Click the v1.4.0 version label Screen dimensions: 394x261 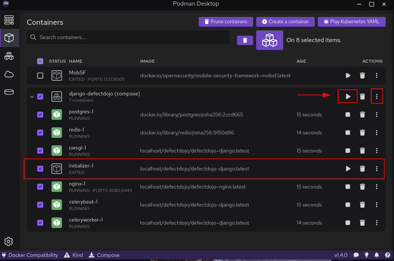tap(341, 255)
